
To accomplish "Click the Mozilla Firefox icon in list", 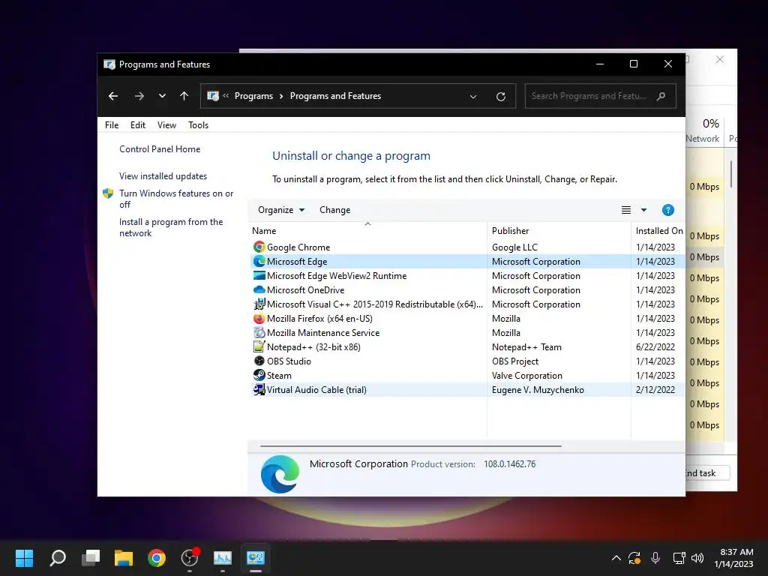I will click(259, 318).
